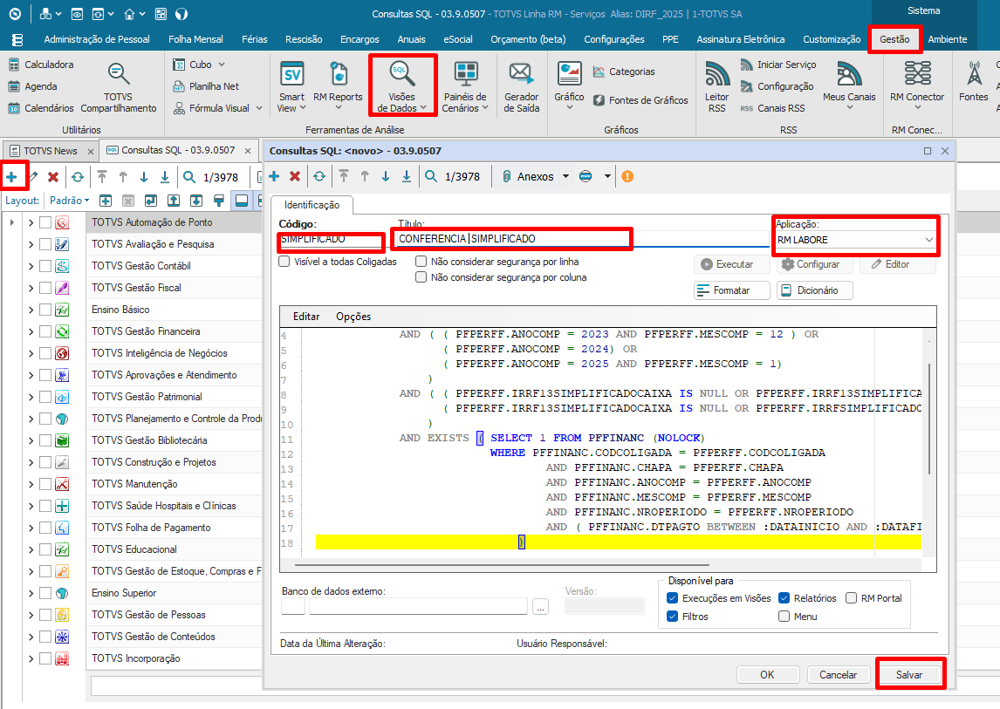
Task: Open the Editar menu in the SQL editor
Action: [306, 317]
